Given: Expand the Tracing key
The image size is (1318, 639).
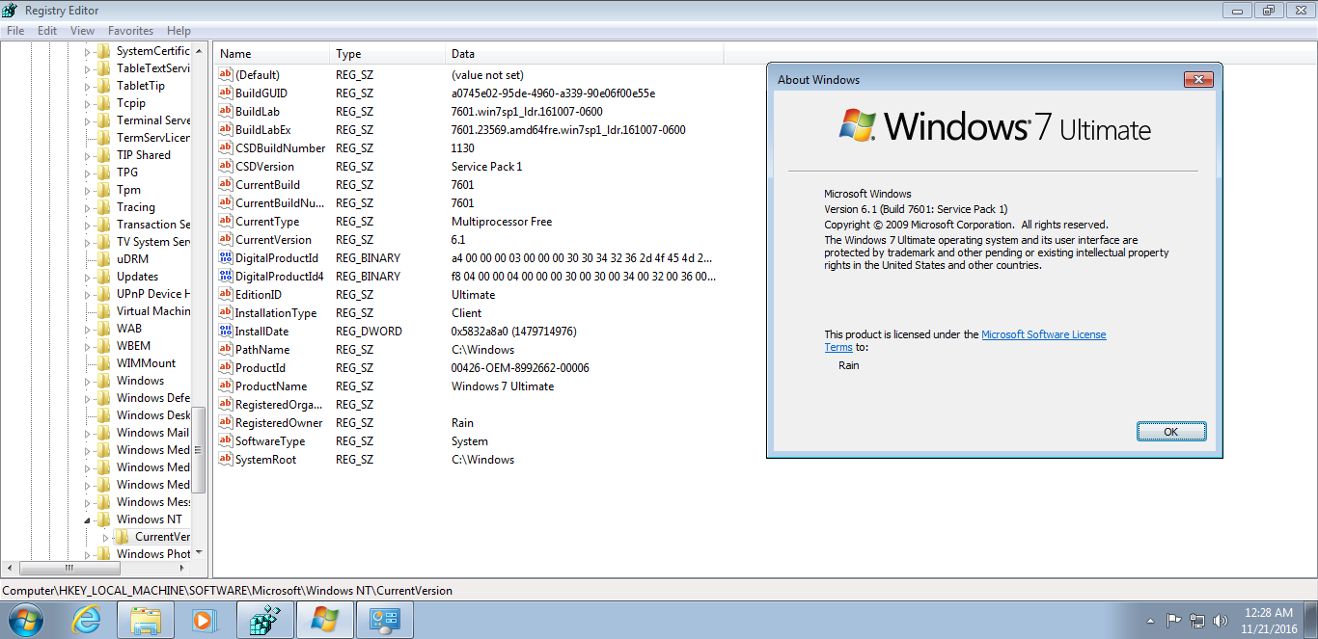Looking at the screenshot, I should (x=87, y=207).
